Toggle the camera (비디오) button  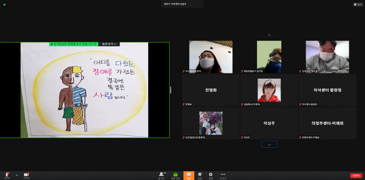26,175
